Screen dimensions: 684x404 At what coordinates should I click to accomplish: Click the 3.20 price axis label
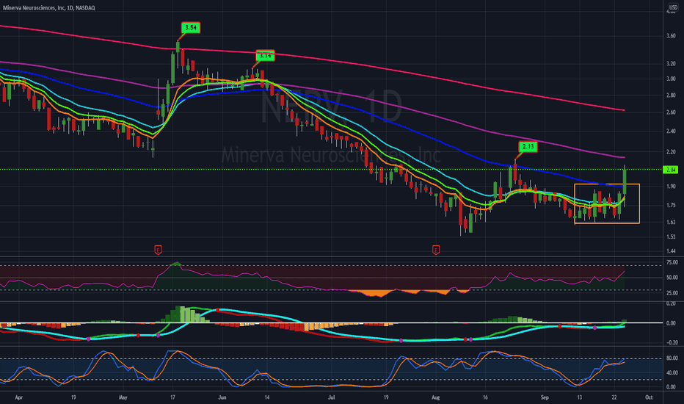[671, 64]
